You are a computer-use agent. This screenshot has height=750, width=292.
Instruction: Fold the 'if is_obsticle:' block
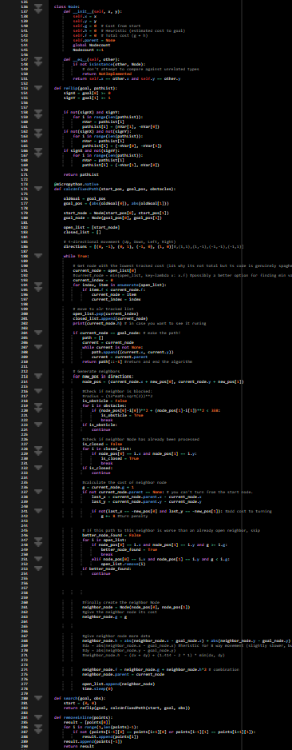coord(38,424)
